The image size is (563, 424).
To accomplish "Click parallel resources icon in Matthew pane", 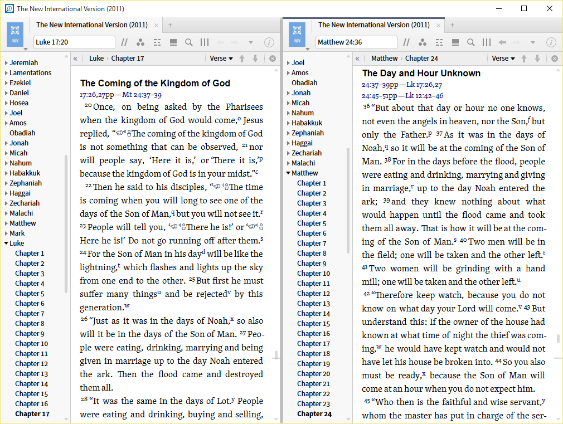I will [406, 42].
